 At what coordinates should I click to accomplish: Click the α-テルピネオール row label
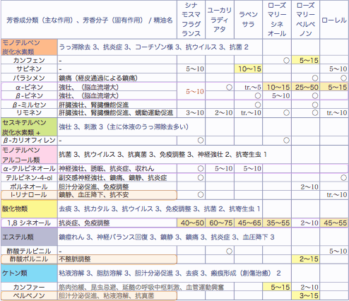tap(29, 169)
